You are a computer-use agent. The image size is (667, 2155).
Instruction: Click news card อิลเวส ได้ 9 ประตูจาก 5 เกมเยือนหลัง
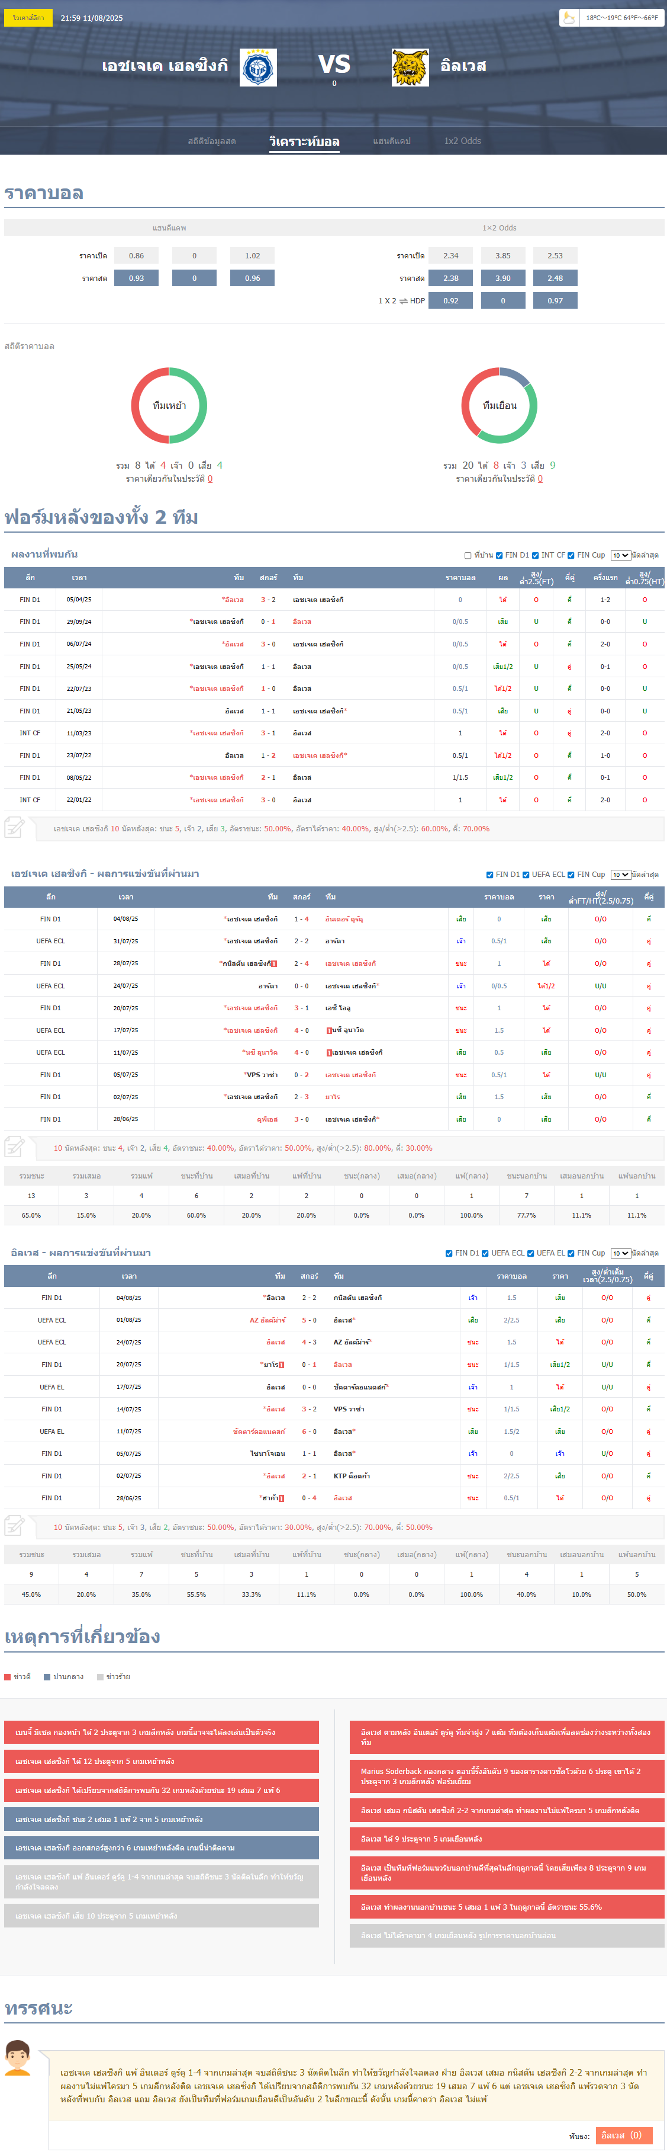point(507,1839)
